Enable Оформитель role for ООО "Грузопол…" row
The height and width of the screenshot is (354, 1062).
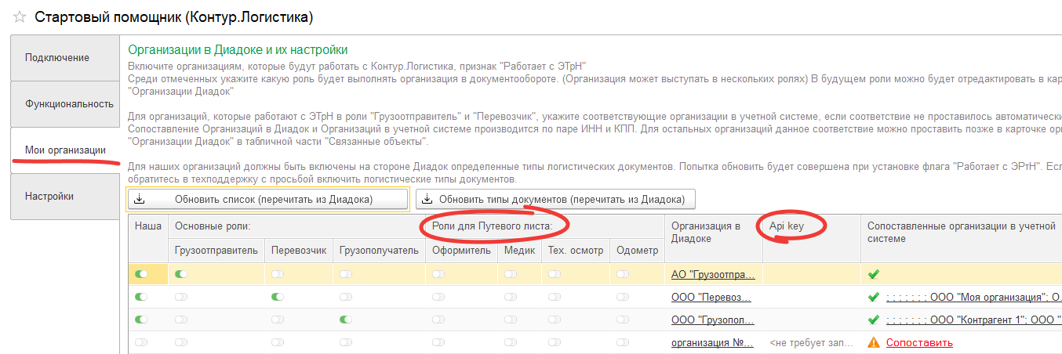pyautogui.click(x=438, y=320)
